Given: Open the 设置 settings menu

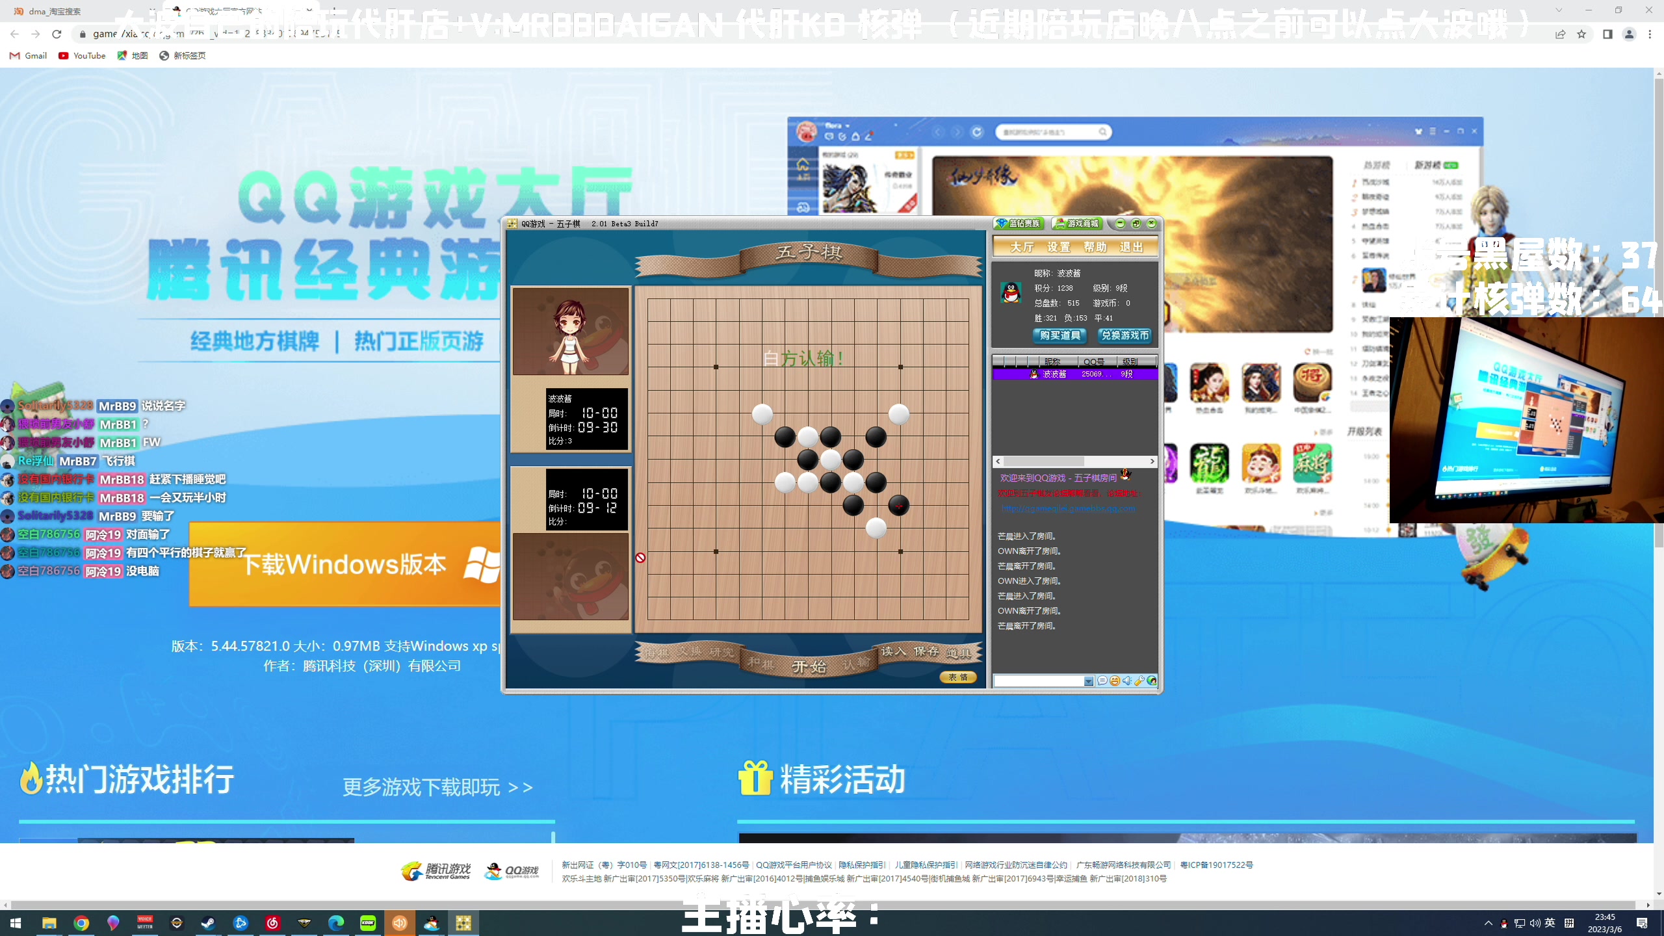Looking at the screenshot, I should [1058, 247].
